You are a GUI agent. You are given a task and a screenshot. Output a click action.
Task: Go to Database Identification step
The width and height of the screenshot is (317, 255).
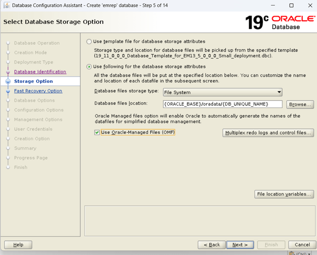tap(40, 72)
